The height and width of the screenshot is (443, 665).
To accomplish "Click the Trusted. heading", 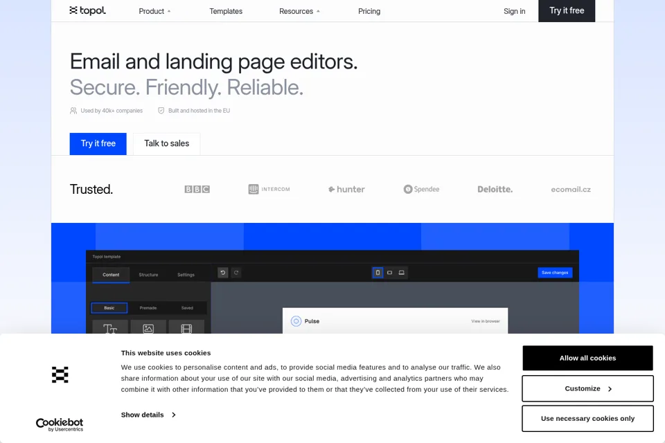I will tap(91, 190).
